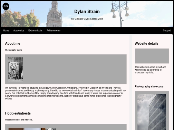Click the grey Website details placeholder box
The width and height of the screenshot is (174, 130).
pos(152,56)
